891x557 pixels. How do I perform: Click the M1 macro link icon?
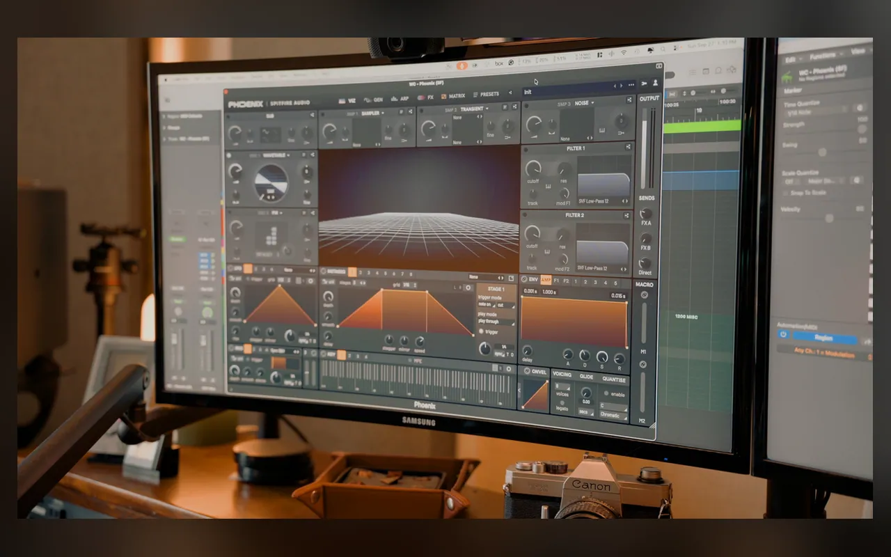click(x=644, y=295)
